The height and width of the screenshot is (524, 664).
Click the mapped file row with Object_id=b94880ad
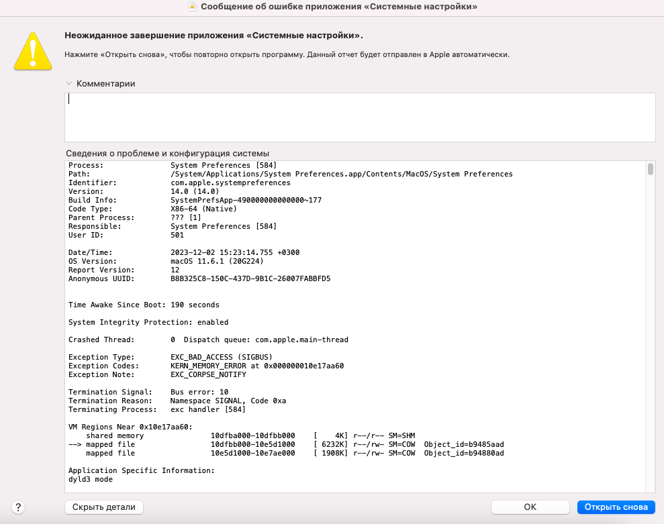click(295, 454)
